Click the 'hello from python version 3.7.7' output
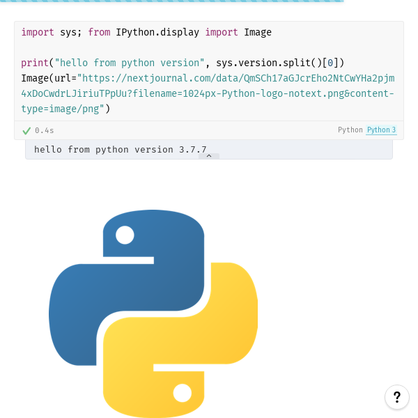The height and width of the screenshot is (418, 418). [x=121, y=150]
